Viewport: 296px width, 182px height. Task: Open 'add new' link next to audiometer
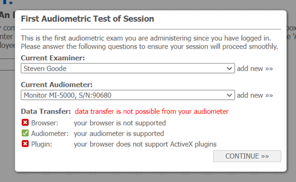click(255, 95)
